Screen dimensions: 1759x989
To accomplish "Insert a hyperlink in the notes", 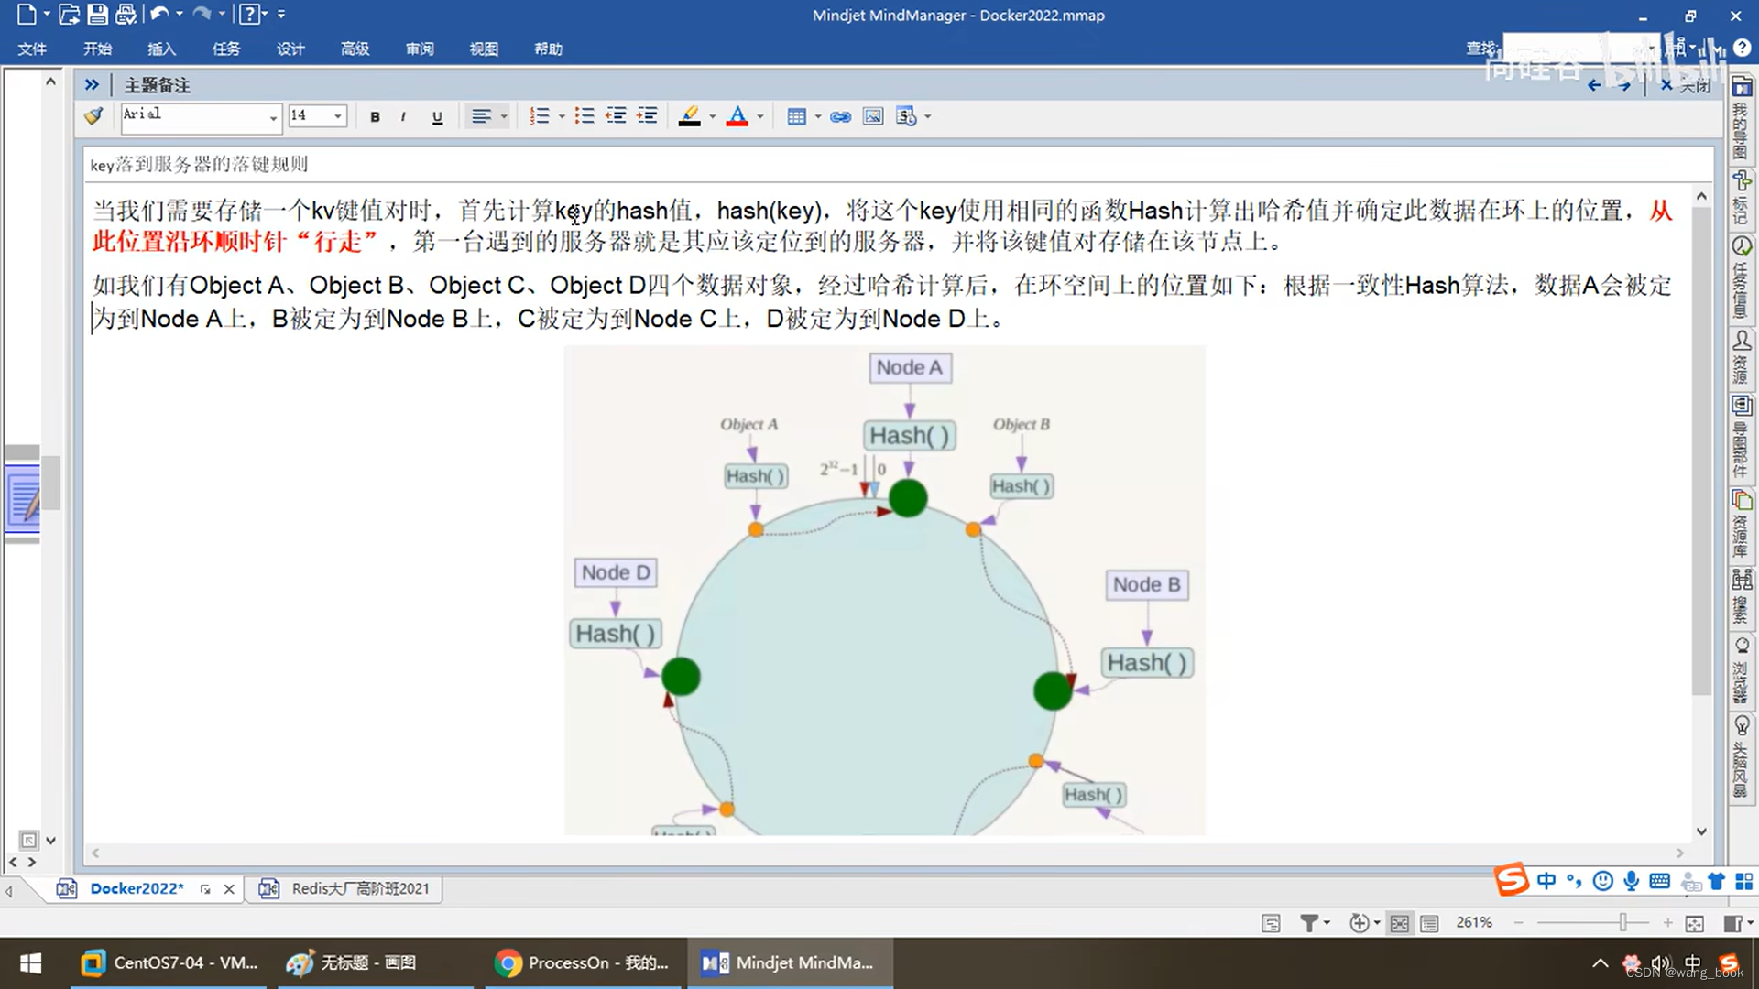I will (840, 116).
